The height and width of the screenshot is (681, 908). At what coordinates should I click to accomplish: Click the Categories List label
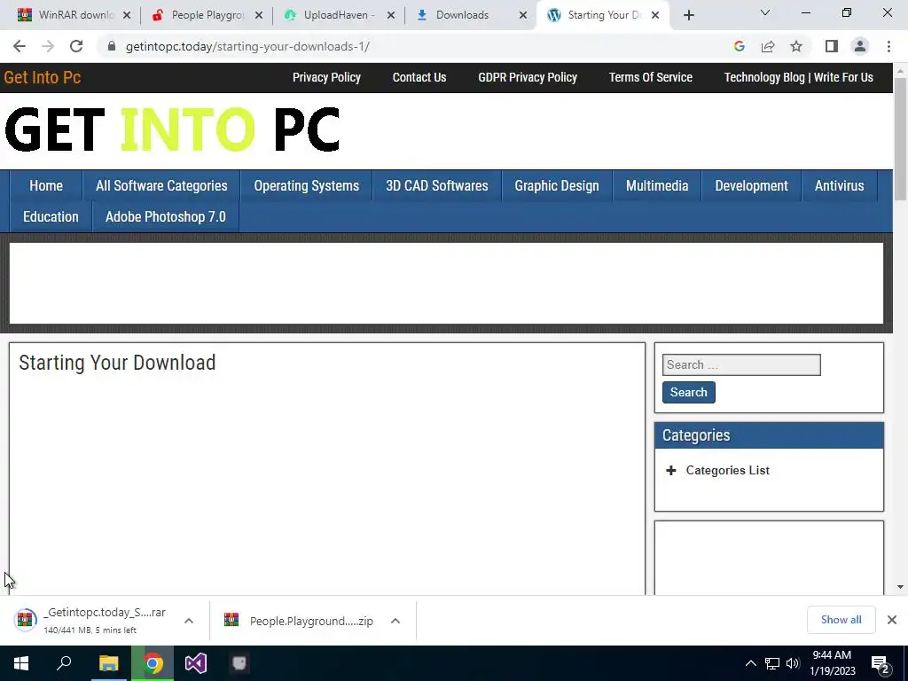click(x=727, y=470)
